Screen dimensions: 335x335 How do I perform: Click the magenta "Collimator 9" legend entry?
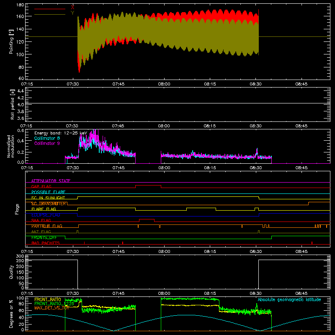pos(47,143)
